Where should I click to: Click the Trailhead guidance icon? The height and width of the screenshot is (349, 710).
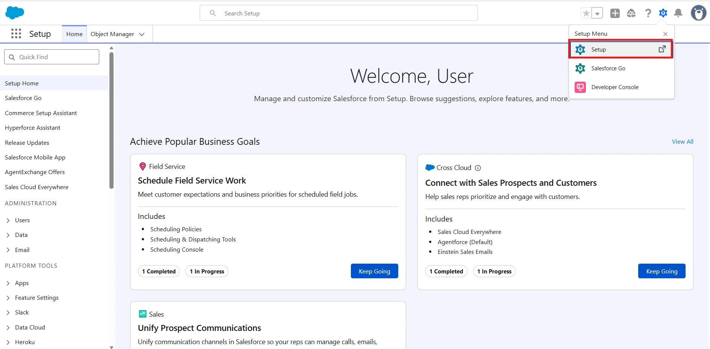click(631, 13)
